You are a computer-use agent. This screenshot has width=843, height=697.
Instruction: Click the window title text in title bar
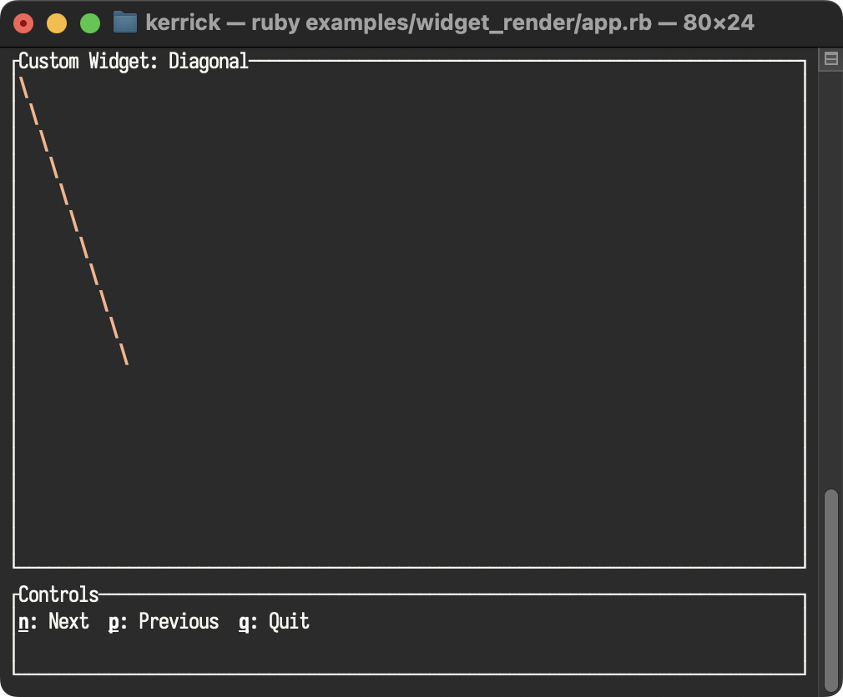pyautogui.click(x=449, y=23)
